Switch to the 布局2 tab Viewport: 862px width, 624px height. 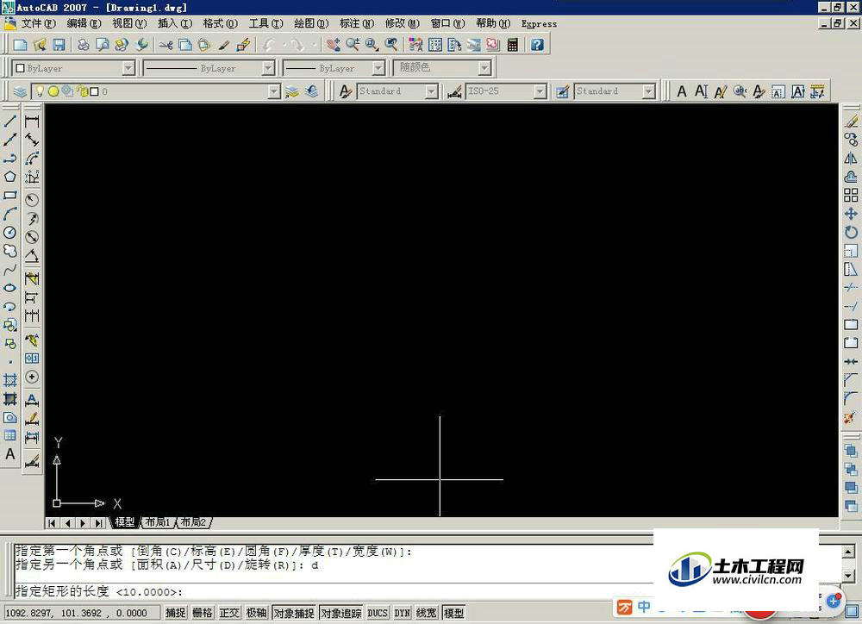[x=193, y=521]
